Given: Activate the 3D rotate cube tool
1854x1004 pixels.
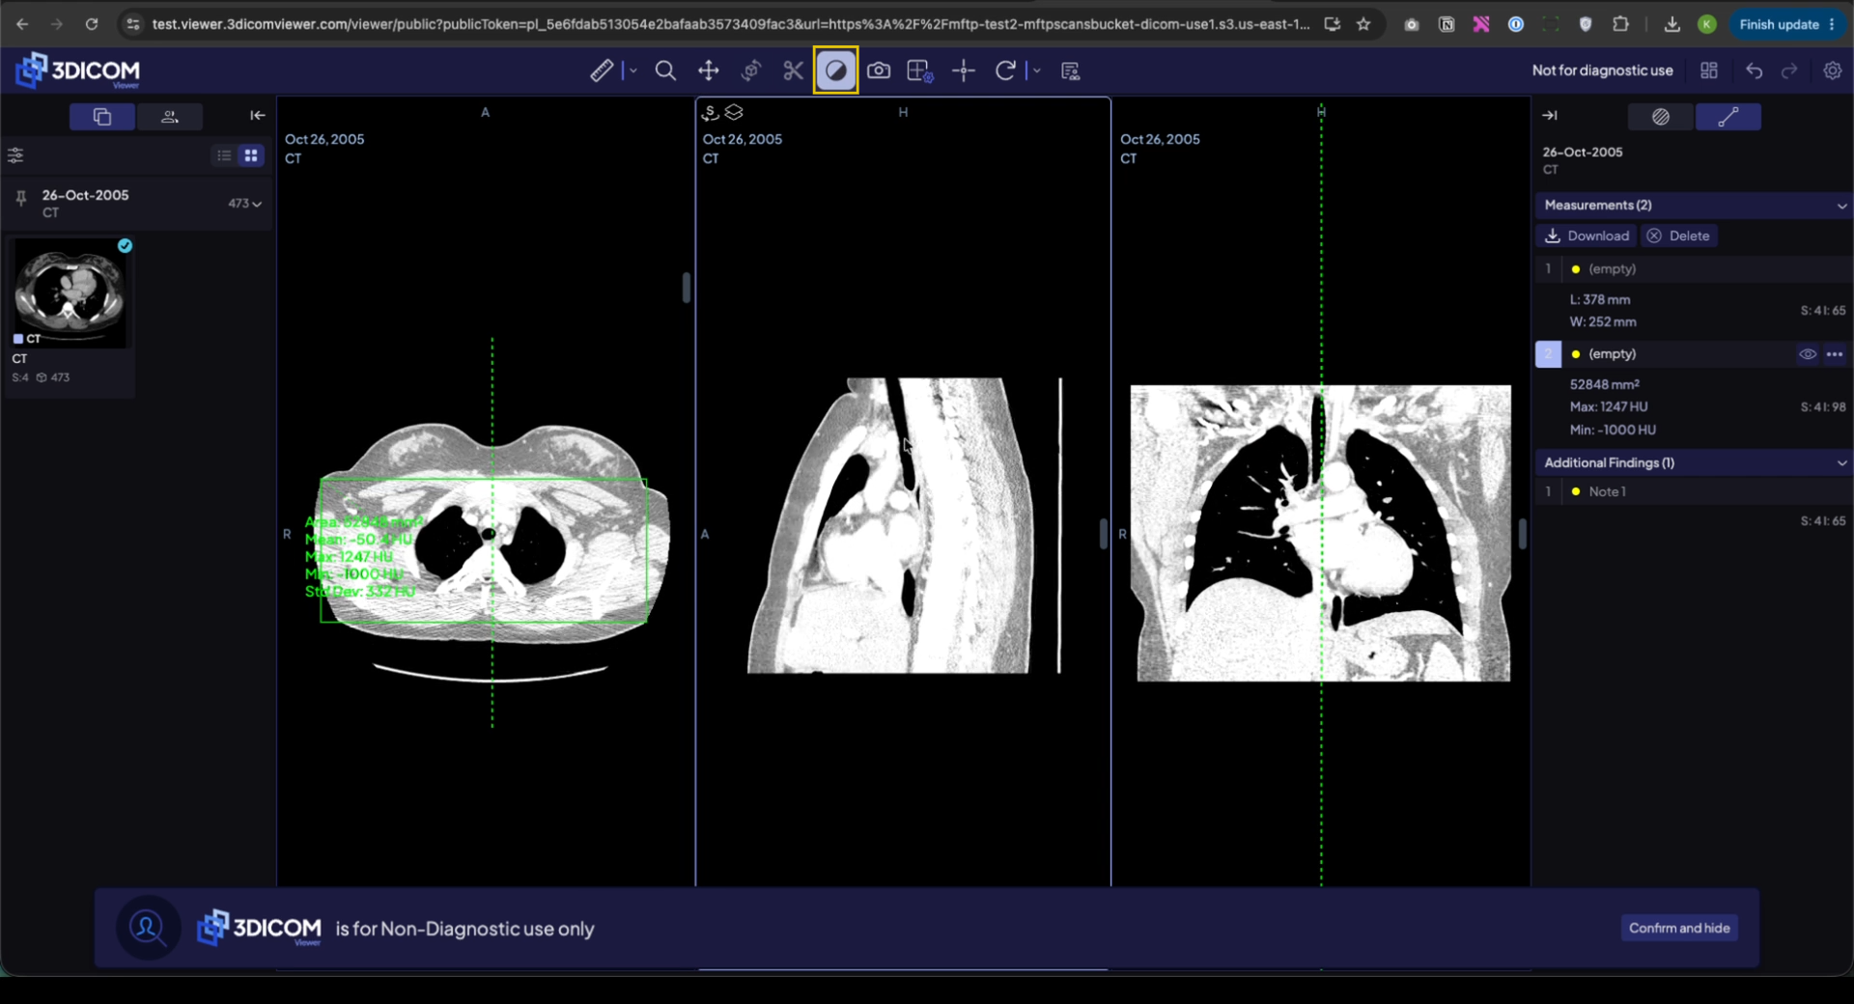Looking at the screenshot, I should pyautogui.click(x=751, y=70).
